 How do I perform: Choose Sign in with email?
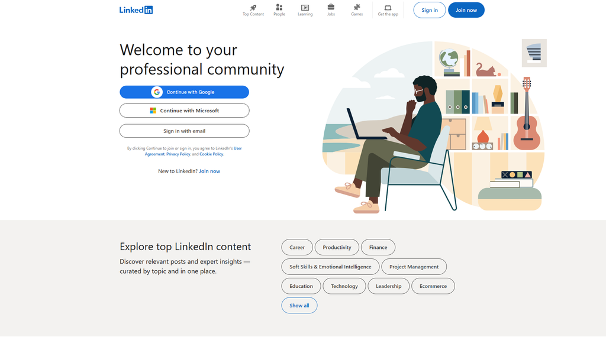185,131
